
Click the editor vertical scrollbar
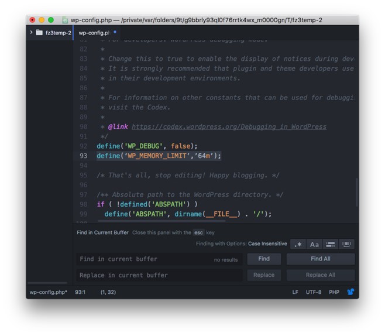tap(356, 193)
